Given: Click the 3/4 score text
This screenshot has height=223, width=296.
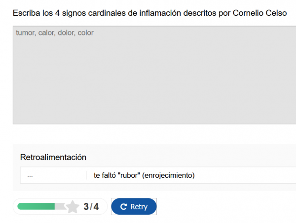Looking at the screenshot, I should (x=91, y=207).
